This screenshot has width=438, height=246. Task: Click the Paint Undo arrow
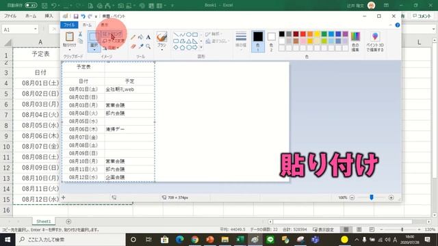point(83,16)
